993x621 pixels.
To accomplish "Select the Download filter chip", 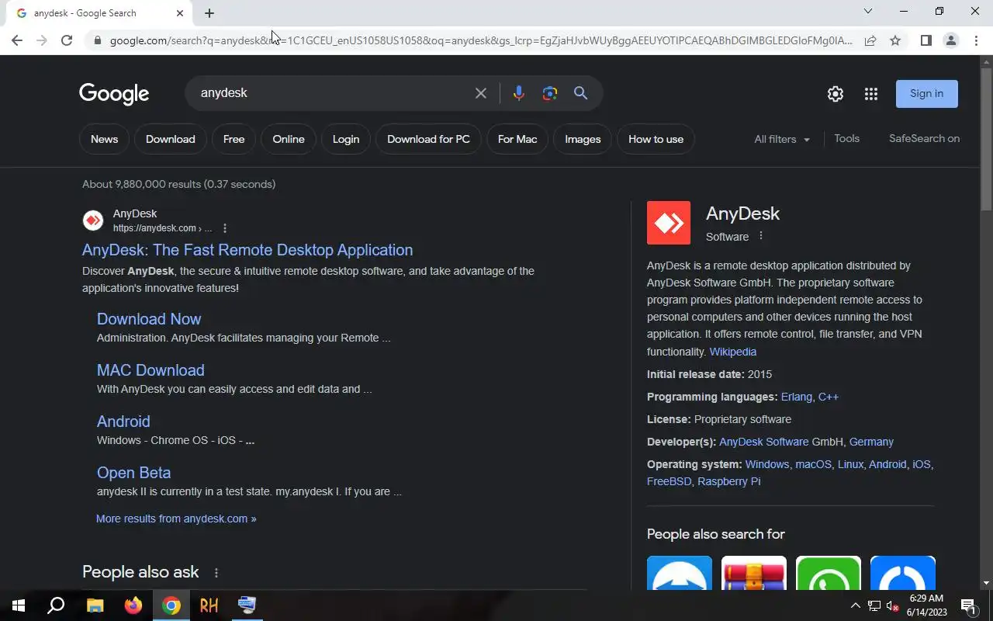I will 170,139.
